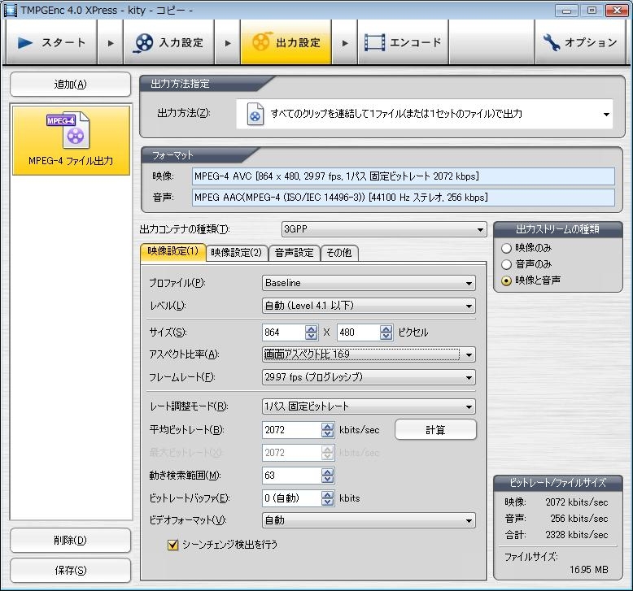Go to エンコード filmstrip step
This screenshot has width=633, height=591.
click(374, 43)
